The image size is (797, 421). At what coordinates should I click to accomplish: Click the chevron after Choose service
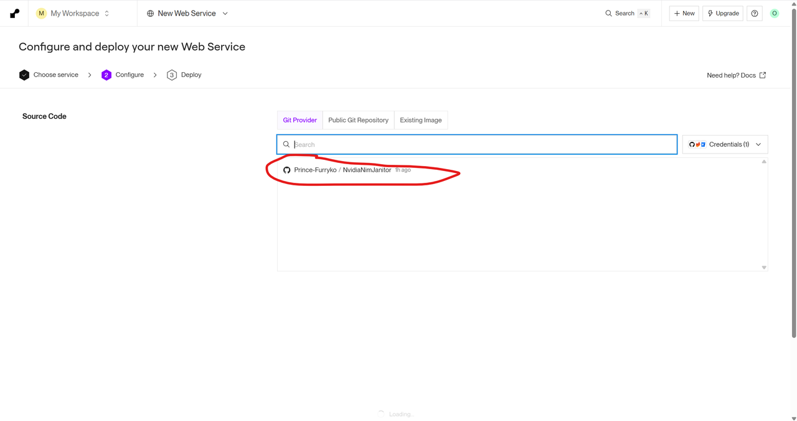click(90, 75)
